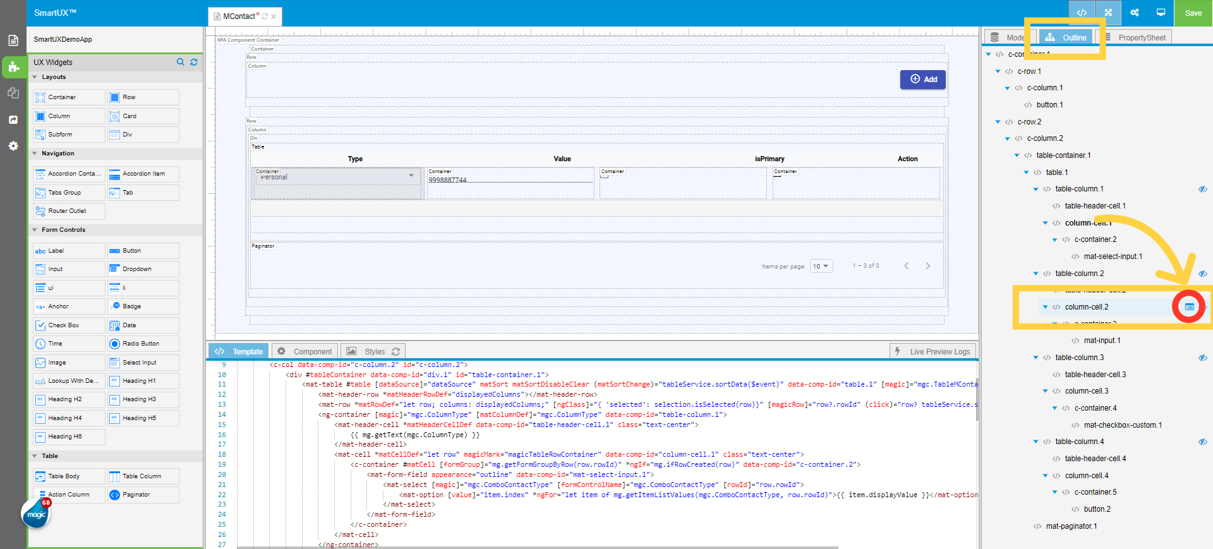Open the Live Preview Logs tab
1213x549 pixels.
[933, 351]
